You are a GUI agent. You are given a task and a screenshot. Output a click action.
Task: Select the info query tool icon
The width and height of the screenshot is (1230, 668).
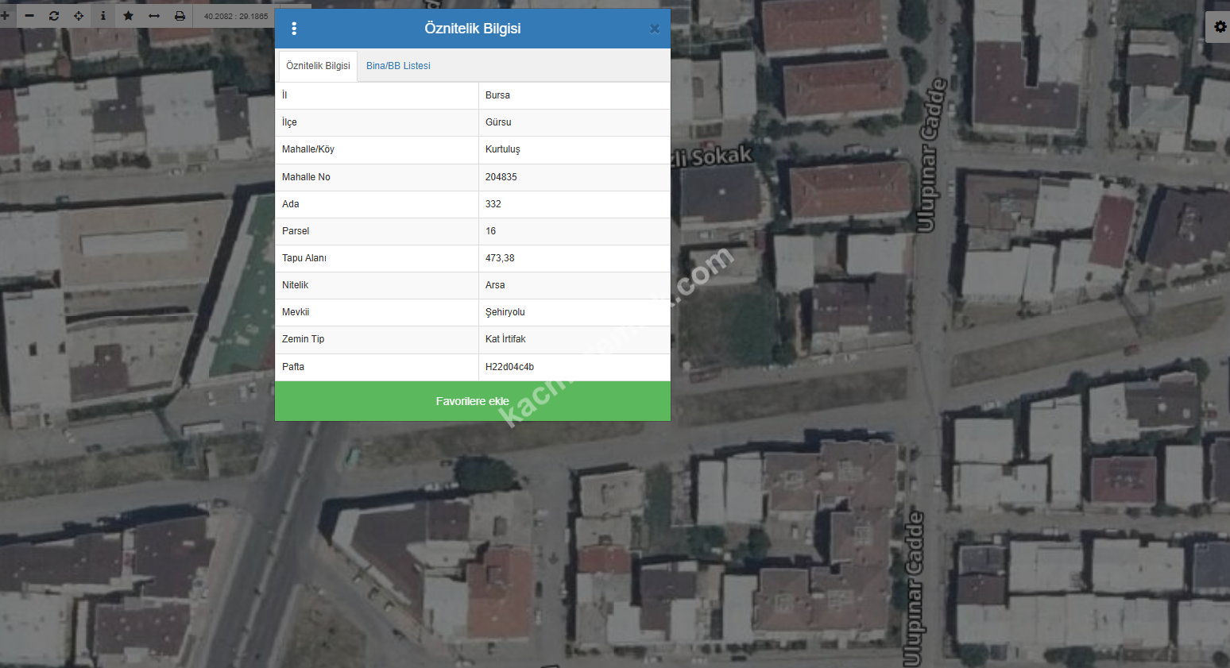point(103,16)
